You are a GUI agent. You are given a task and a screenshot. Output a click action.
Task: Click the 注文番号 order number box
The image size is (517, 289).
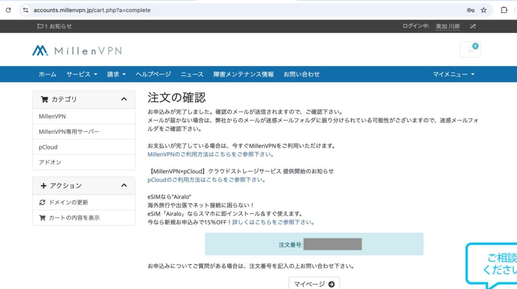(x=314, y=244)
